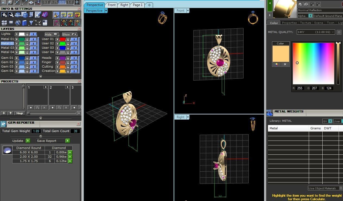Expand Metal 01 layer arrow
This screenshot has height=201, width=343.
click(x=17, y=39)
